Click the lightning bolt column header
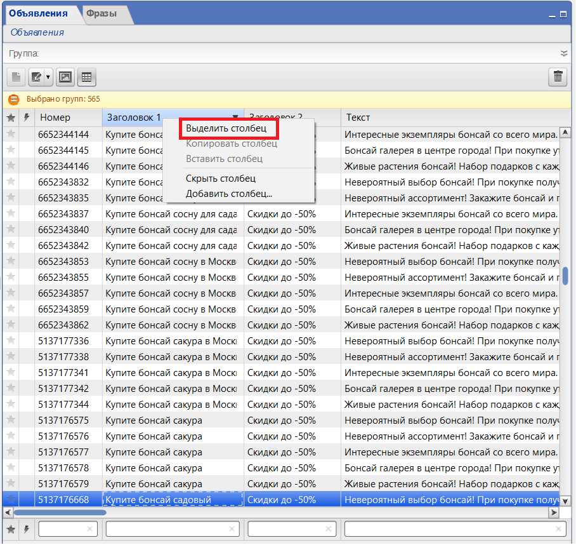 [27, 118]
